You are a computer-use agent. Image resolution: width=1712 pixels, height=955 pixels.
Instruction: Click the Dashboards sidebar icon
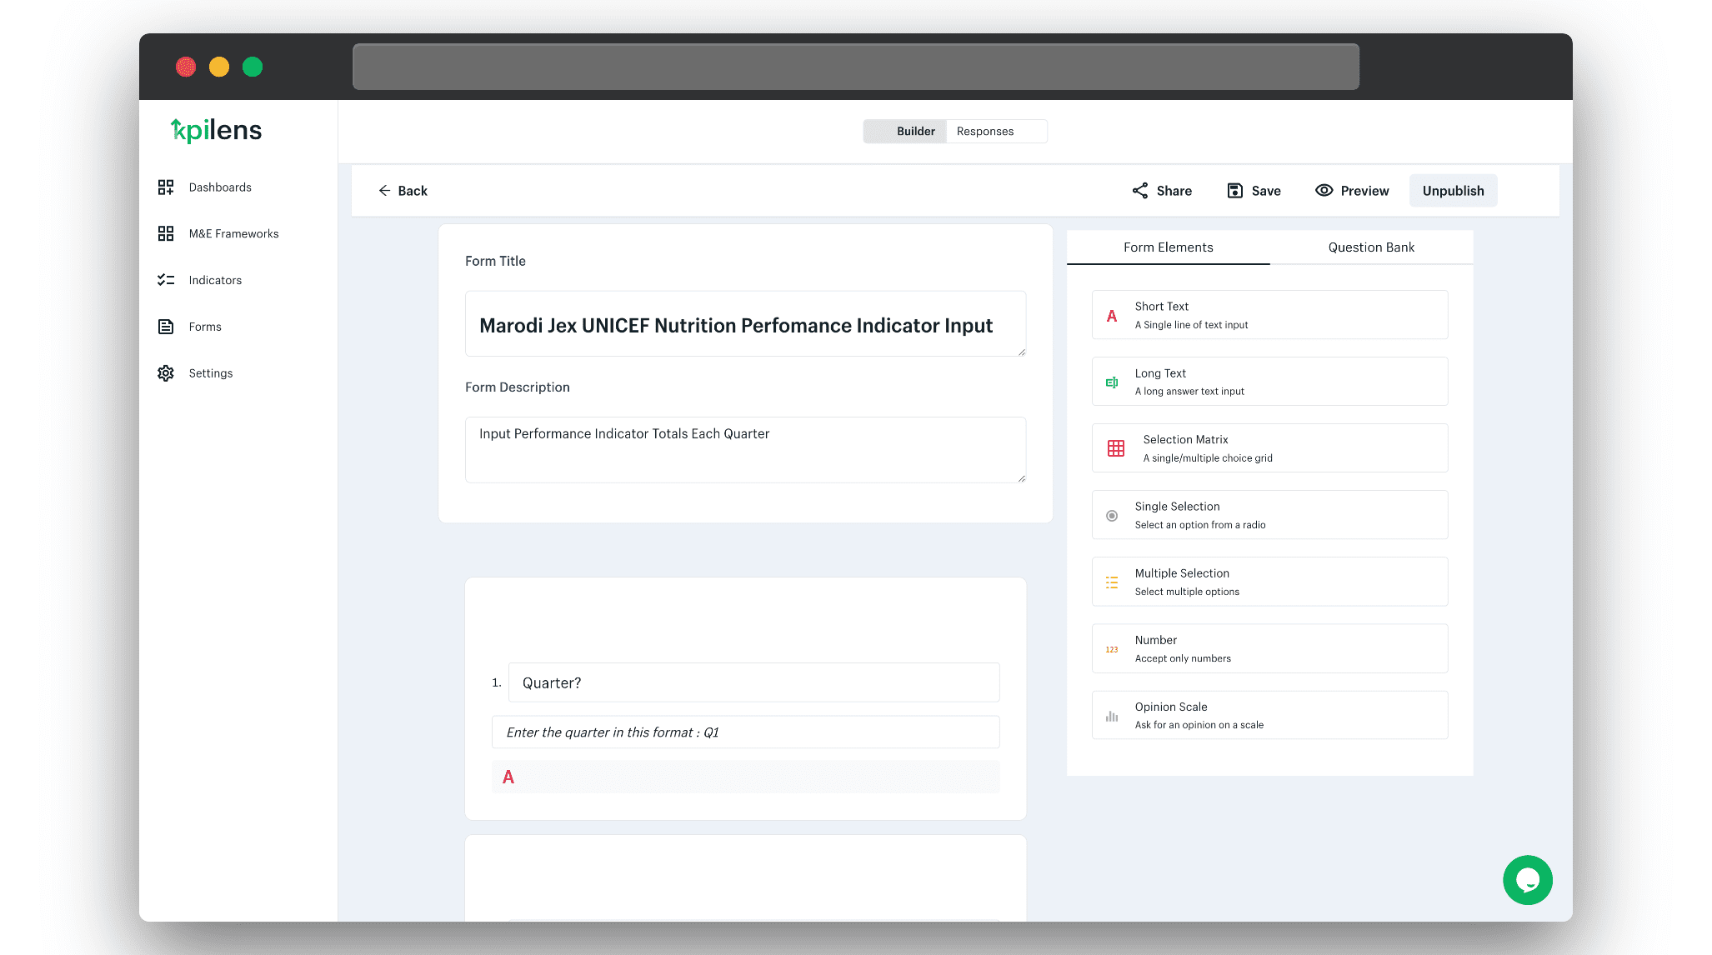166,187
